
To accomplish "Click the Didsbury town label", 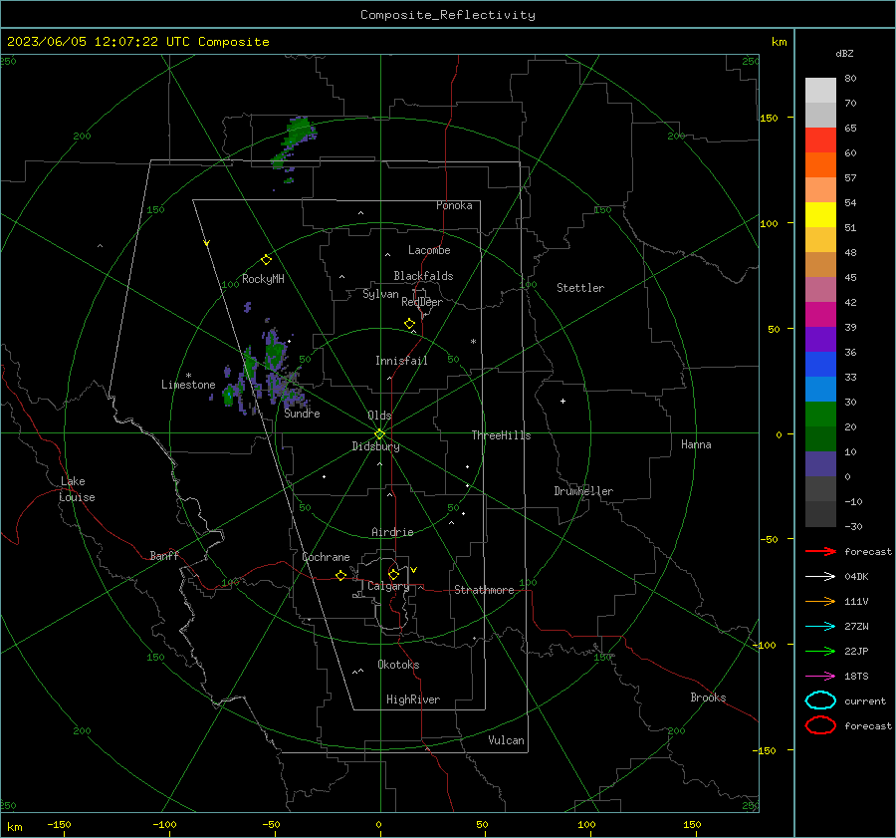I will coord(375,446).
